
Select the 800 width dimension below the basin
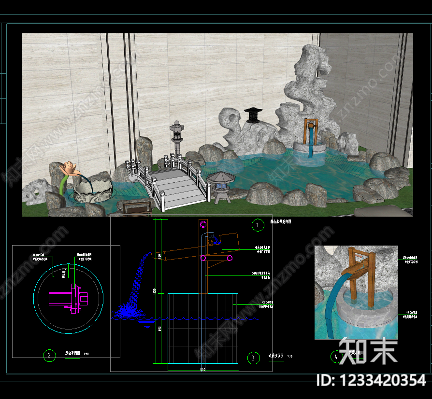point(203,370)
